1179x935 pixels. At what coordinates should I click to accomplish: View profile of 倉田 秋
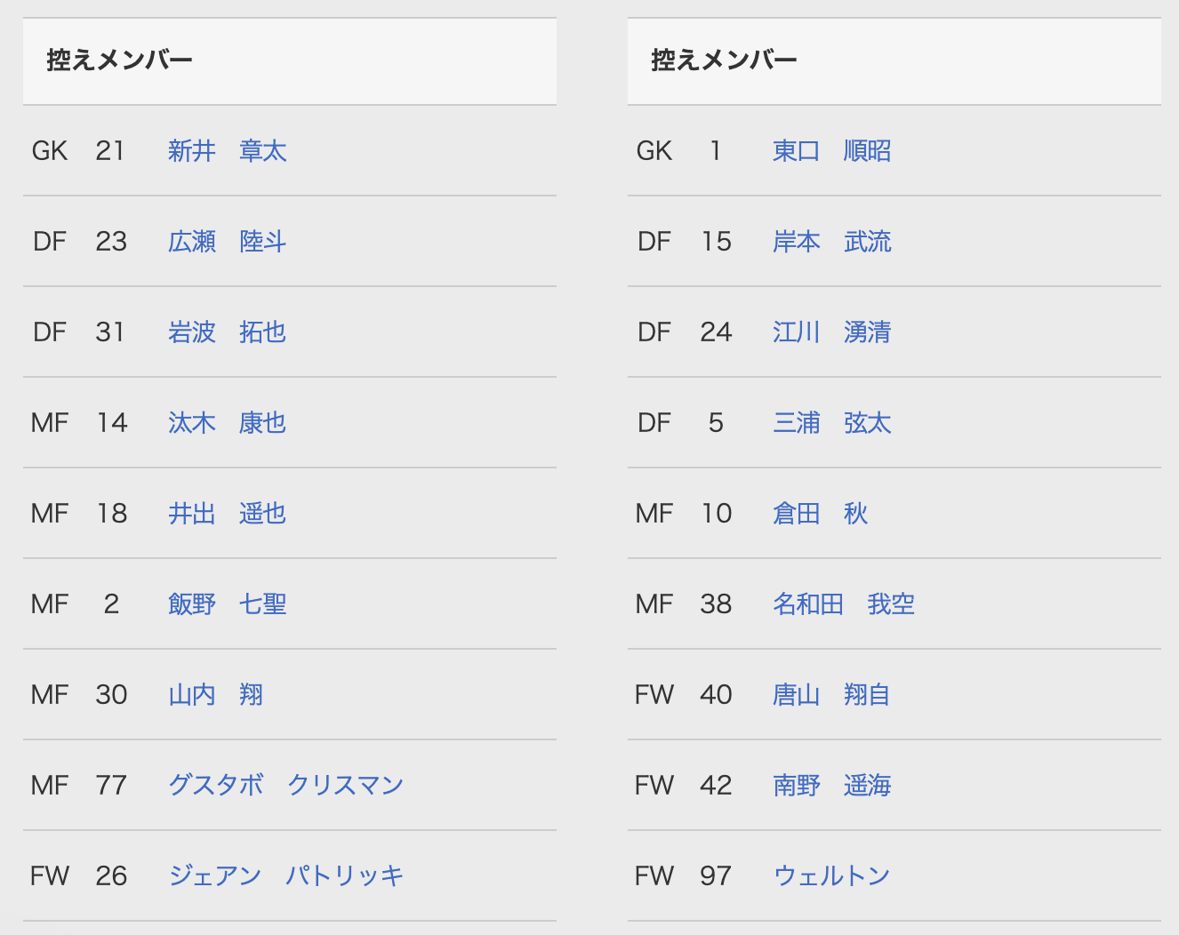[x=820, y=514]
